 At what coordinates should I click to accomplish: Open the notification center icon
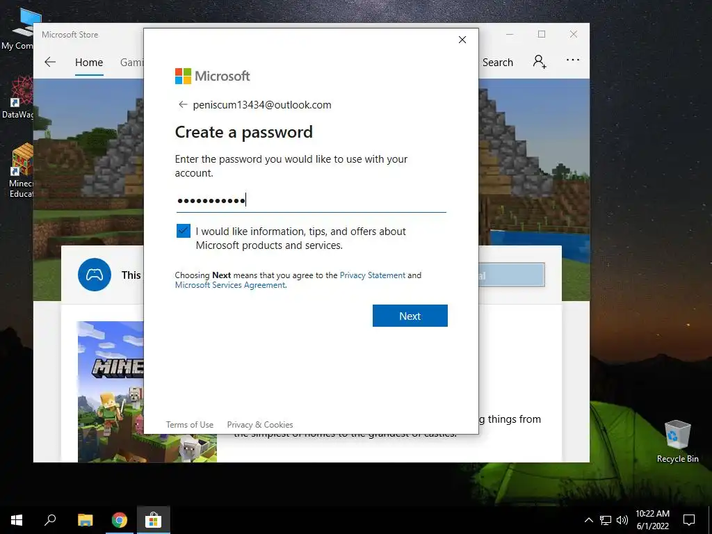pyautogui.click(x=689, y=520)
